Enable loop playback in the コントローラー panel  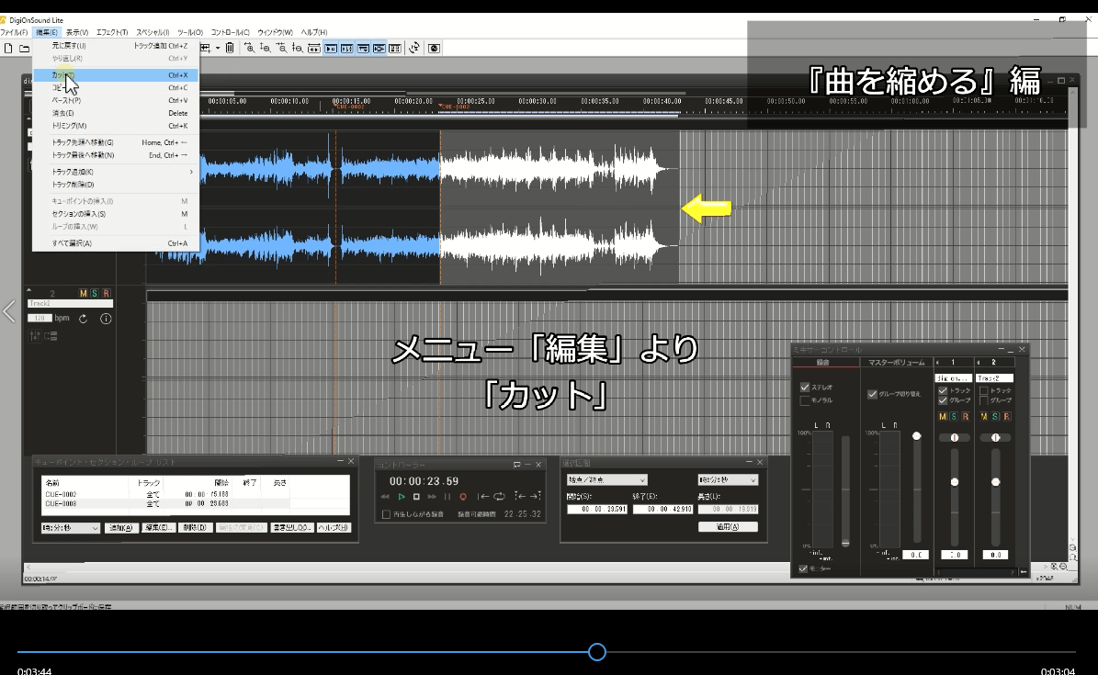pyautogui.click(x=499, y=497)
